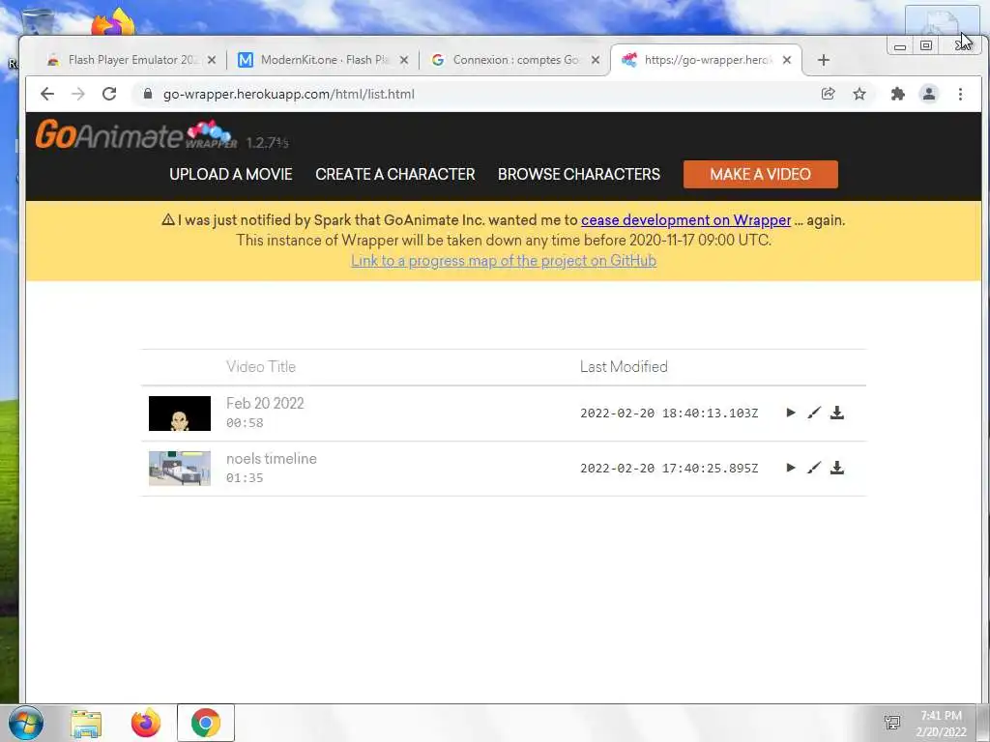Viewport: 990px width, 742px height.
Task: Open the taskbar clock showing 7:41 PM
Action: (942, 724)
